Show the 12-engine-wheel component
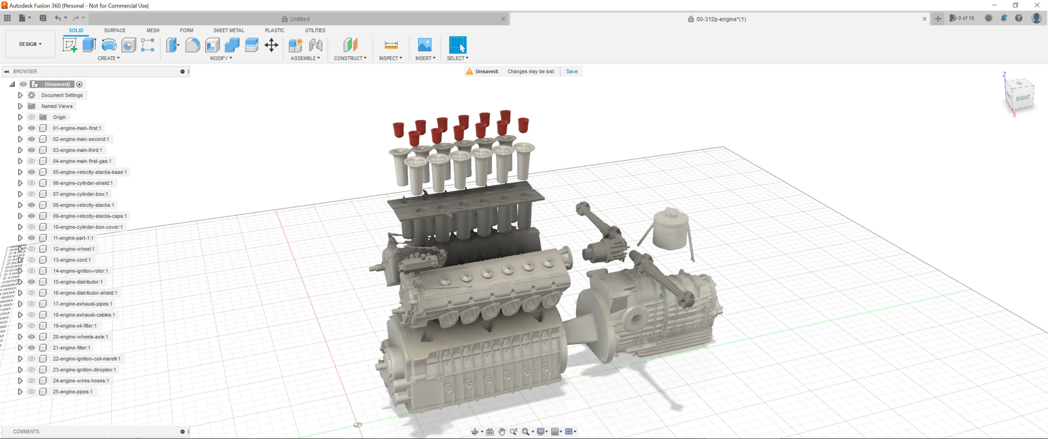Viewport: 1048px width, 439px height. click(31, 249)
